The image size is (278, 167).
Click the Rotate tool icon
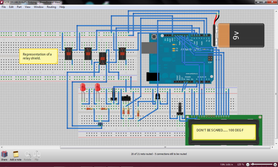click(x=28, y=154)
